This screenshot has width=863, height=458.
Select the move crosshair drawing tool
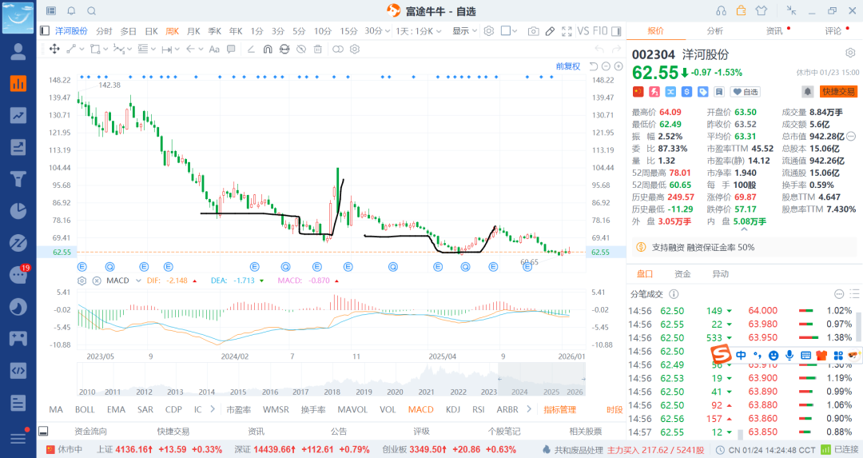pos(54,49)
